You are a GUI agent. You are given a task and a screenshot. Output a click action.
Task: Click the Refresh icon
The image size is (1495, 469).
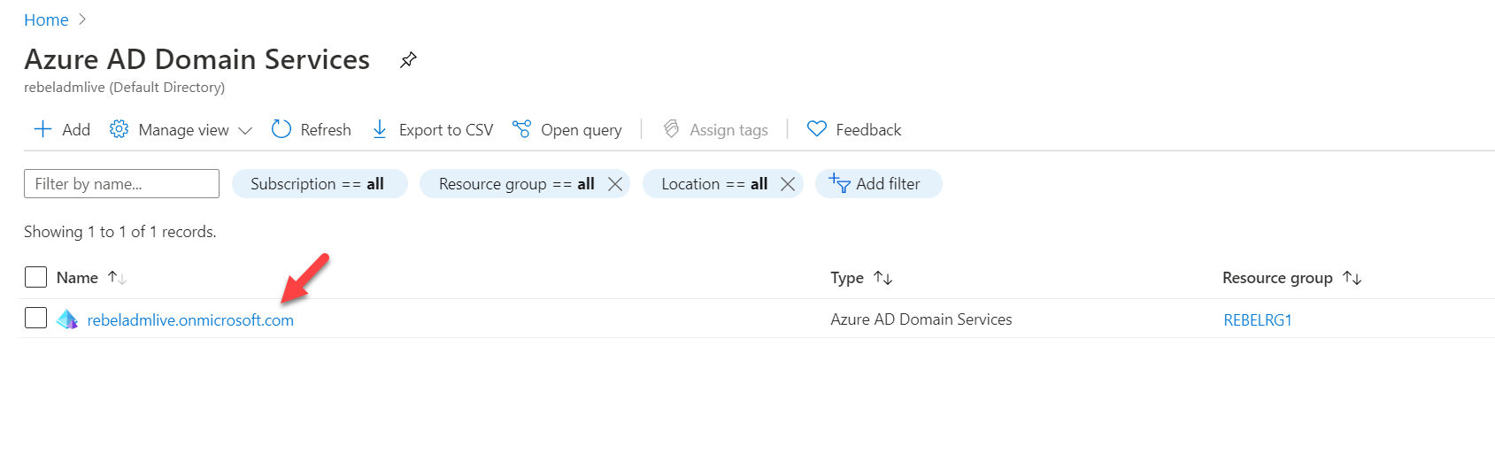click(281, 129)
